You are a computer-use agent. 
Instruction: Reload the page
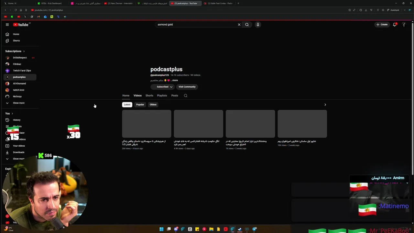[16, 10]
